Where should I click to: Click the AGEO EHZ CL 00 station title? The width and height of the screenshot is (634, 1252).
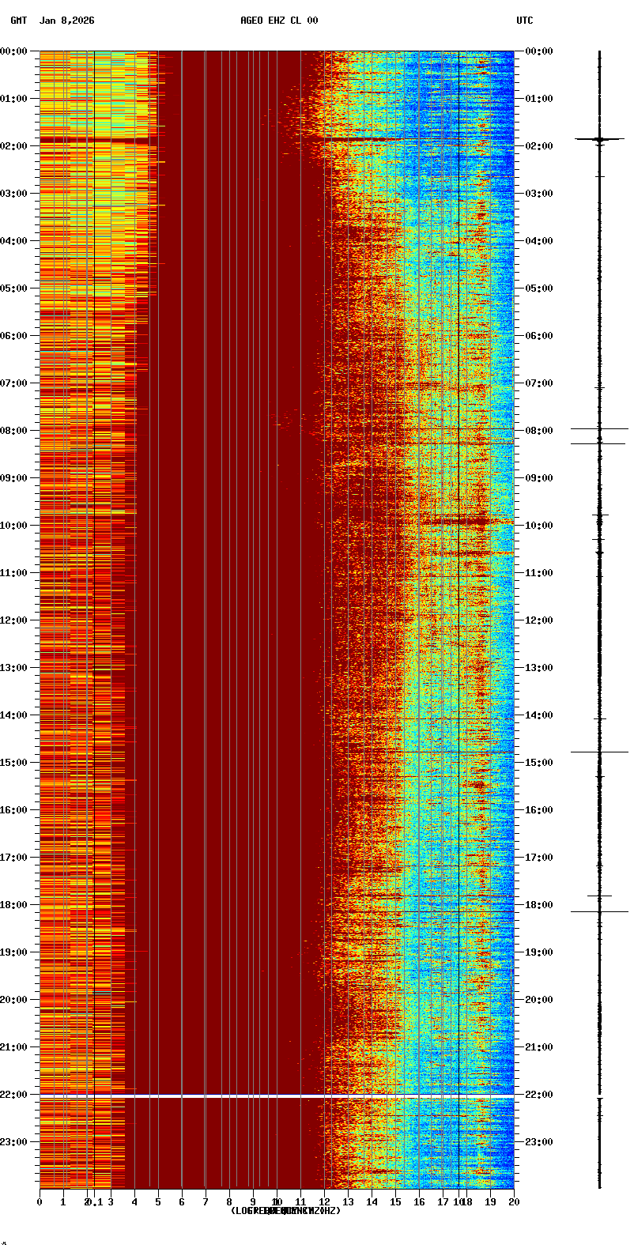coord(279,21)
